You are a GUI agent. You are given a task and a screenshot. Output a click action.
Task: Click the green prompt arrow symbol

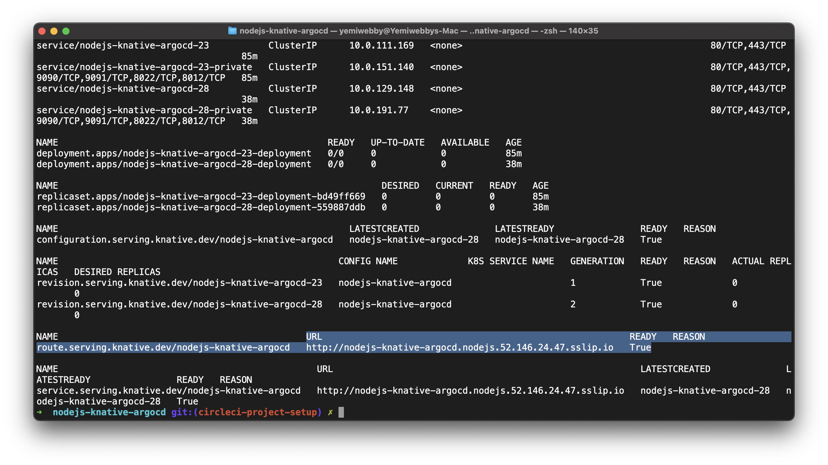40,412
